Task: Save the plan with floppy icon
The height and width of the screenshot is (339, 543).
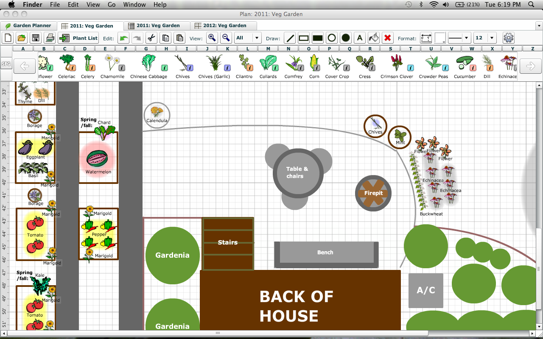Action: 36,38
